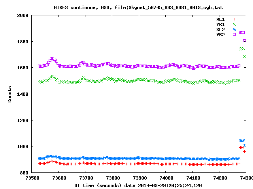This screenshot has width=253, height=189.
Task: Click the y-axis tick value 1000
Action: pyautogui.click(x=23, y=146)
